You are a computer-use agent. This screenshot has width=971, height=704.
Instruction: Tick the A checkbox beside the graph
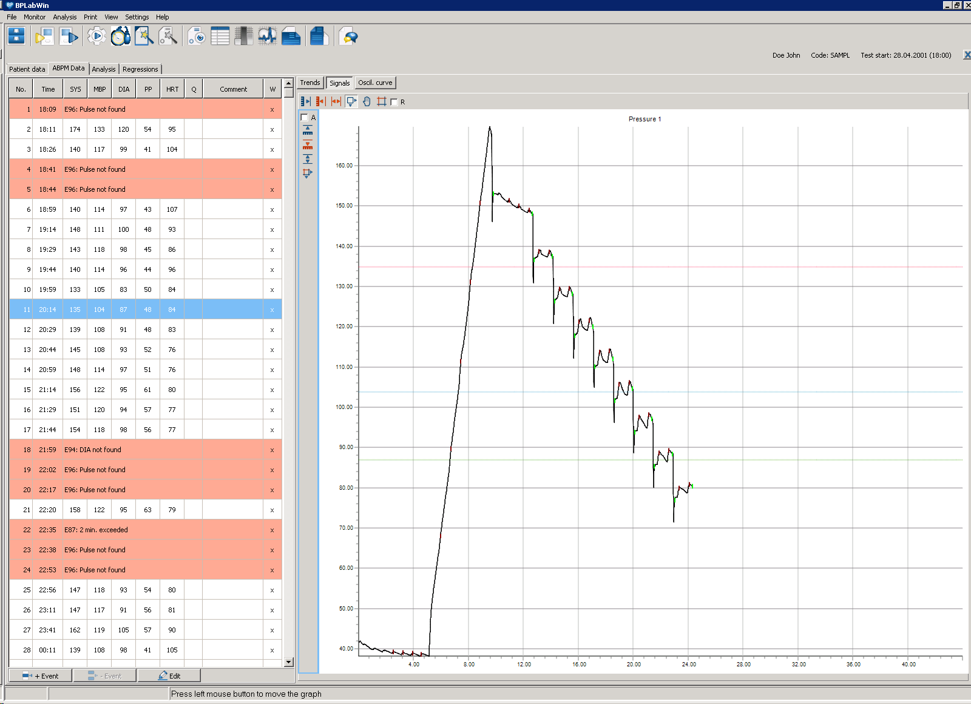pos(305,117)
